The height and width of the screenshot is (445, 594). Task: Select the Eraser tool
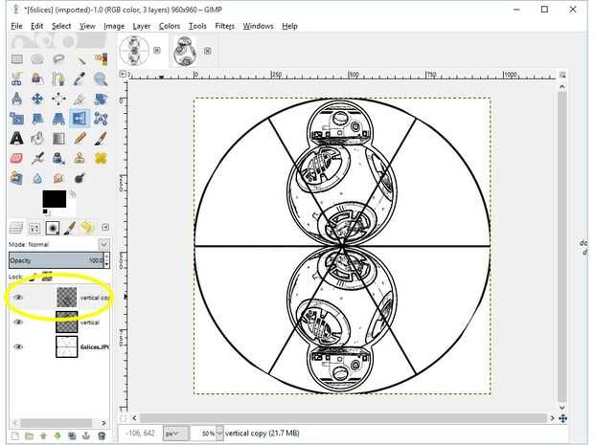coord(17,158)
